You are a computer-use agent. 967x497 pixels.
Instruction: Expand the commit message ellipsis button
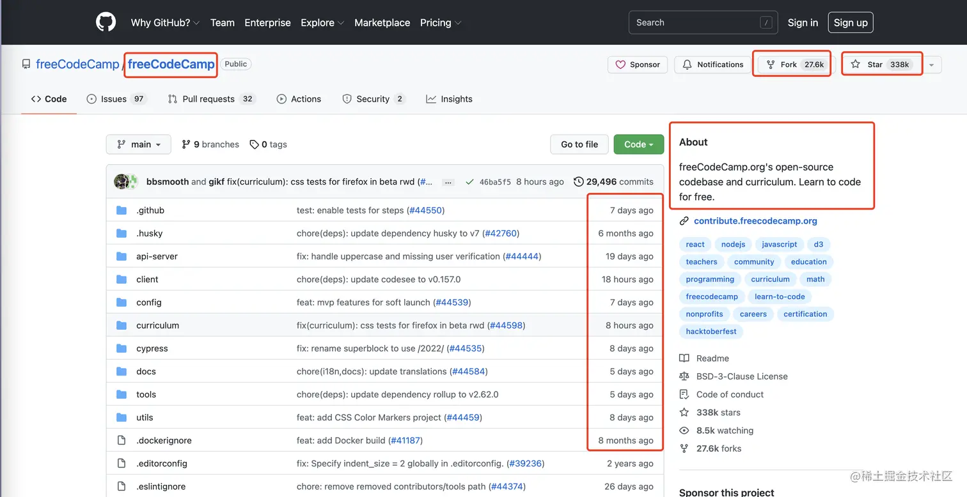pyautogui.click(x=448, y=182)
